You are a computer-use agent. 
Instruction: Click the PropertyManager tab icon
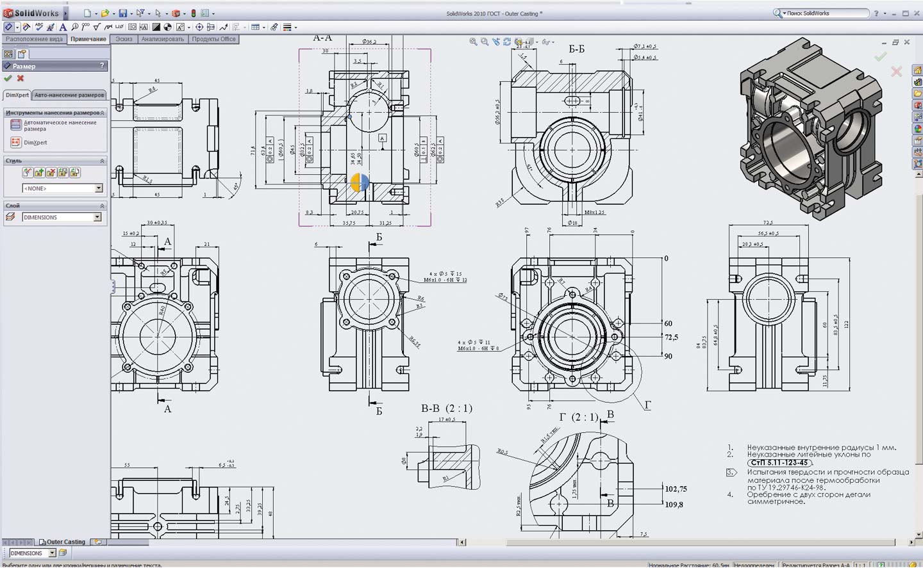point(22,54)
